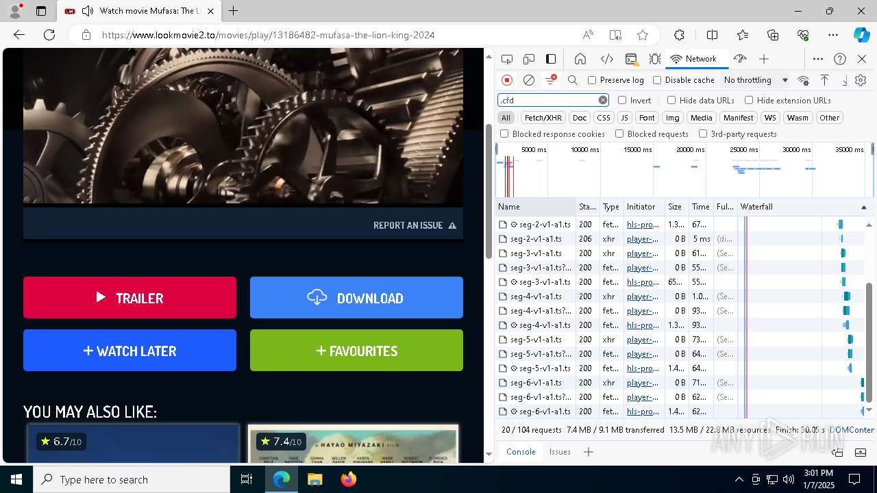
Task: Open the Console tool icon with warning
Action: 631,59
